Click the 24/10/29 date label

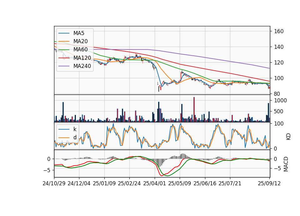(x=54, y=183)
